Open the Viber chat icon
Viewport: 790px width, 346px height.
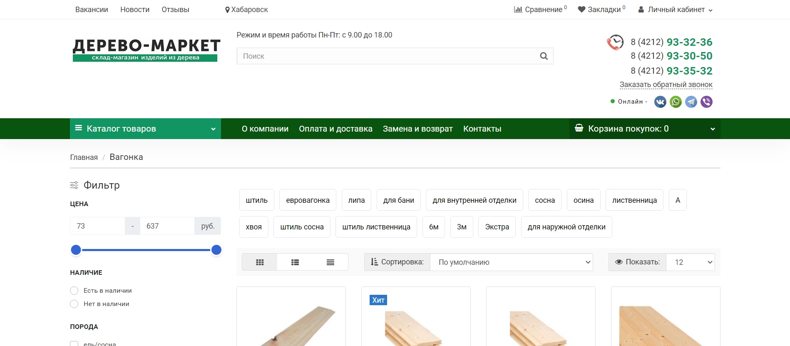(x=706, y=102)
